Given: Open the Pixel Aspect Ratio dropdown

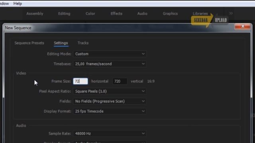Looking at the screenshot, I should coord(110,91).
